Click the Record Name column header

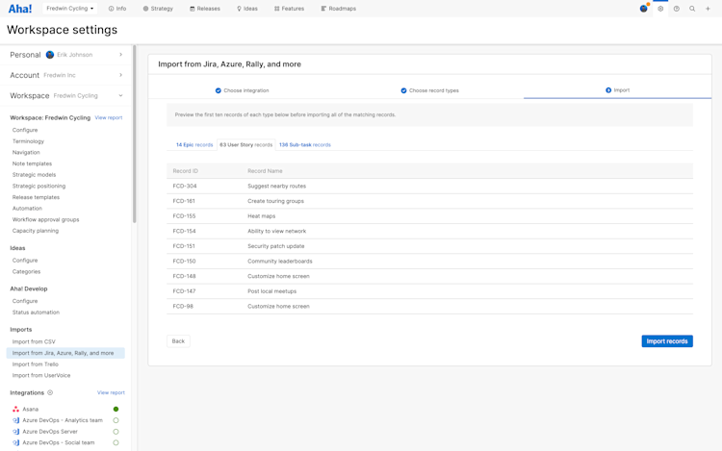[x=265, y=171]
